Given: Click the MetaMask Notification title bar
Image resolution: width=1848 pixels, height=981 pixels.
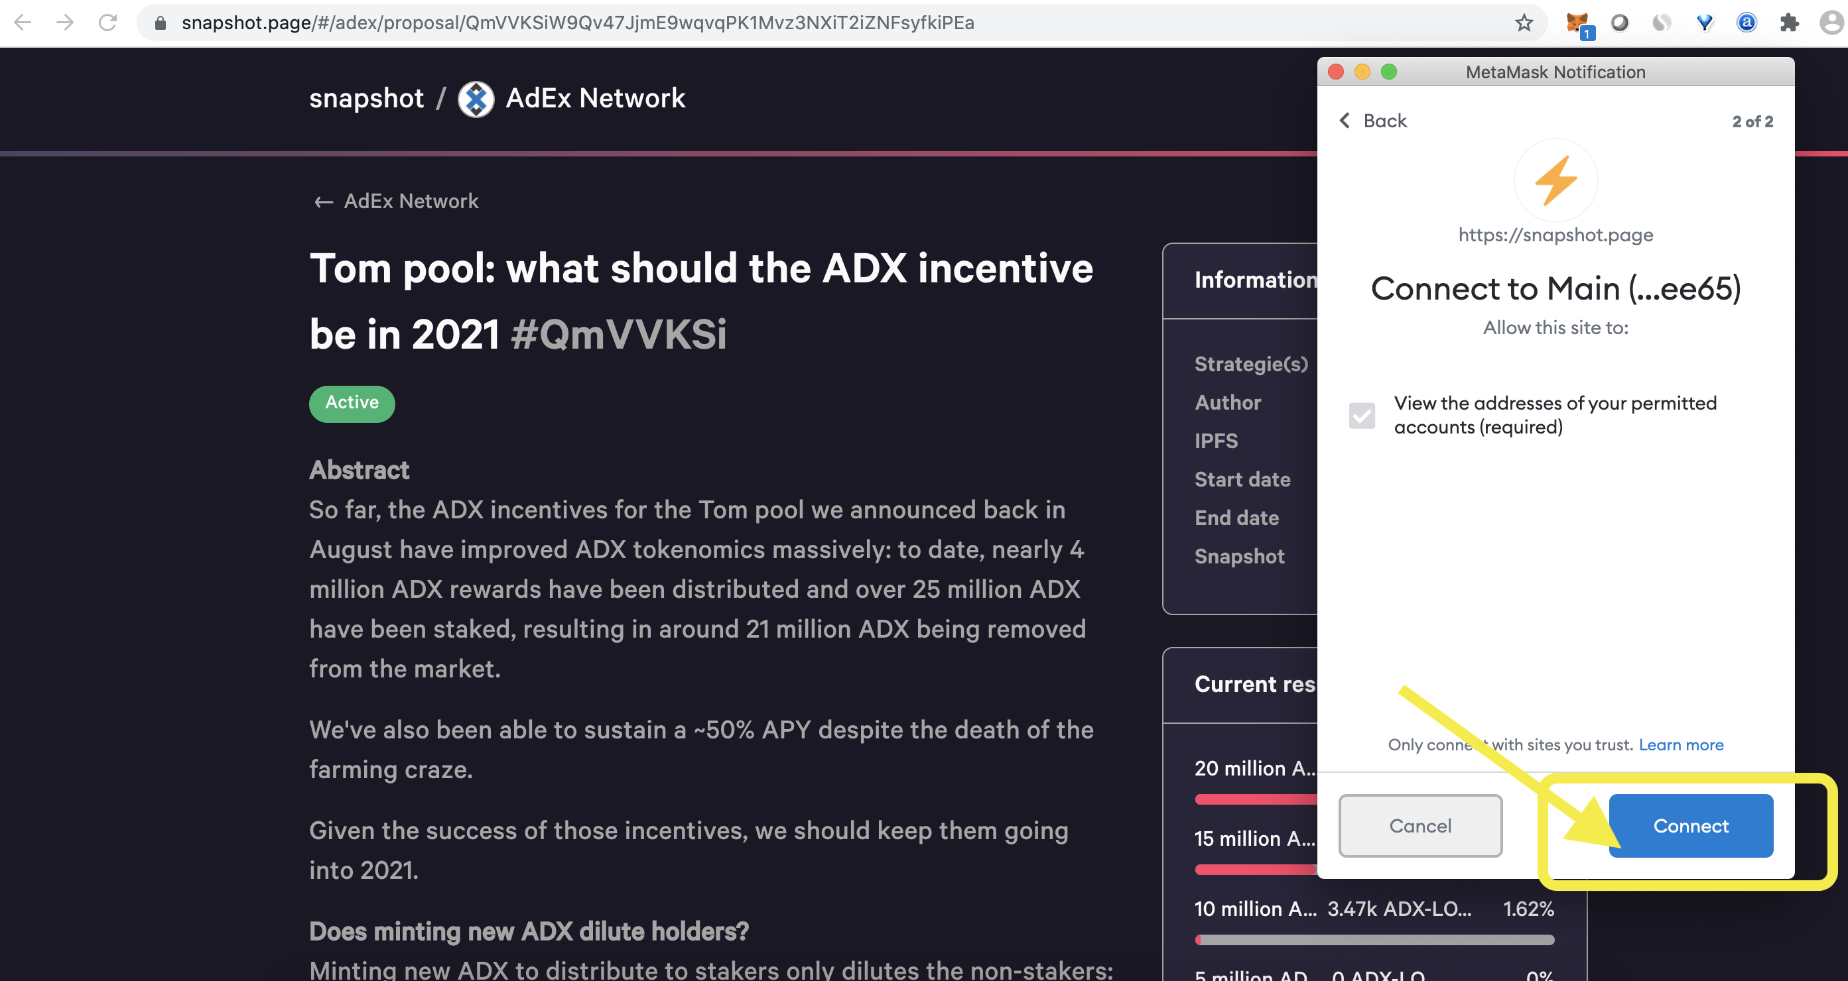Looking at the screenshot, I should 1555,72.
